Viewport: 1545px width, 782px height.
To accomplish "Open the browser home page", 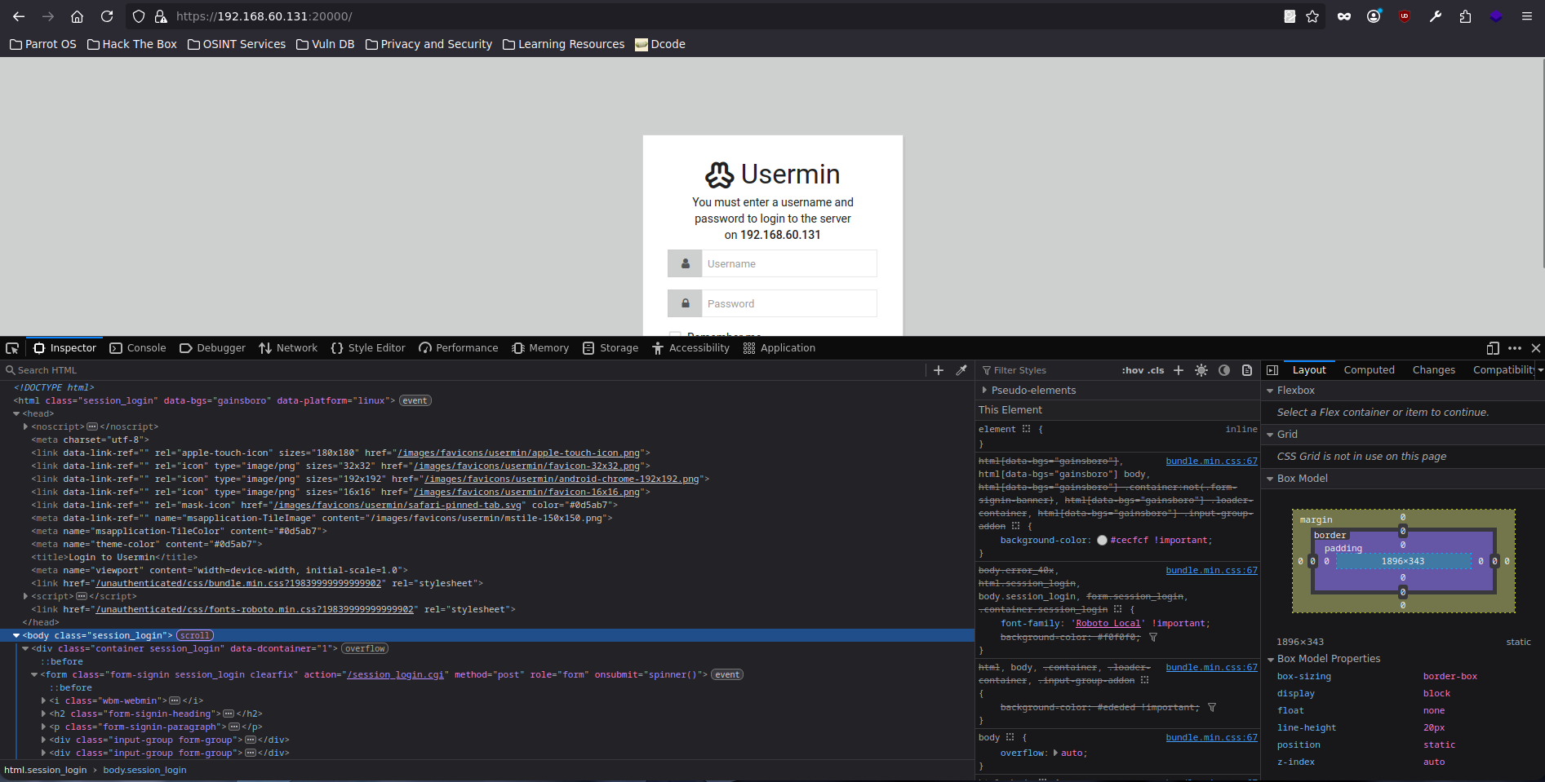I will [77, 16].
